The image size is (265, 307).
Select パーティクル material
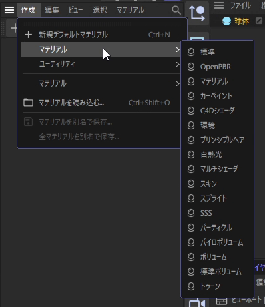218,228
